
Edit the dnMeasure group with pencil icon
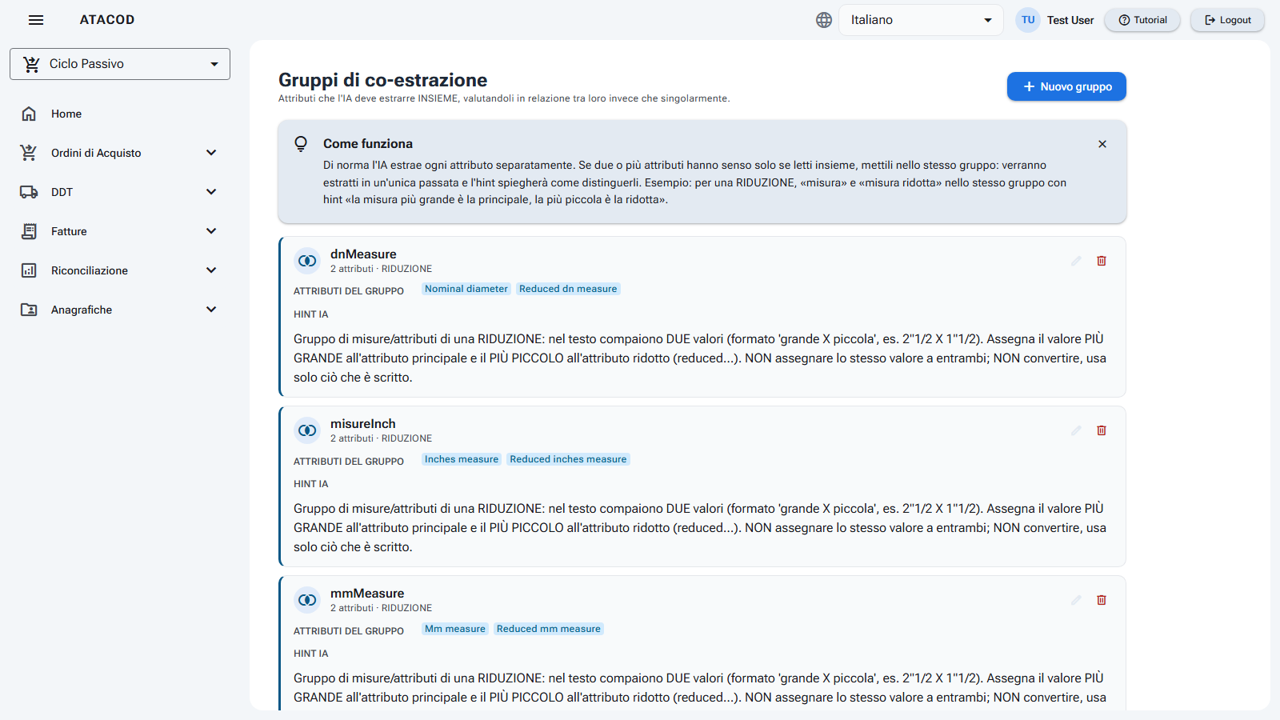pyautogui.click(x=1076, y=261)
